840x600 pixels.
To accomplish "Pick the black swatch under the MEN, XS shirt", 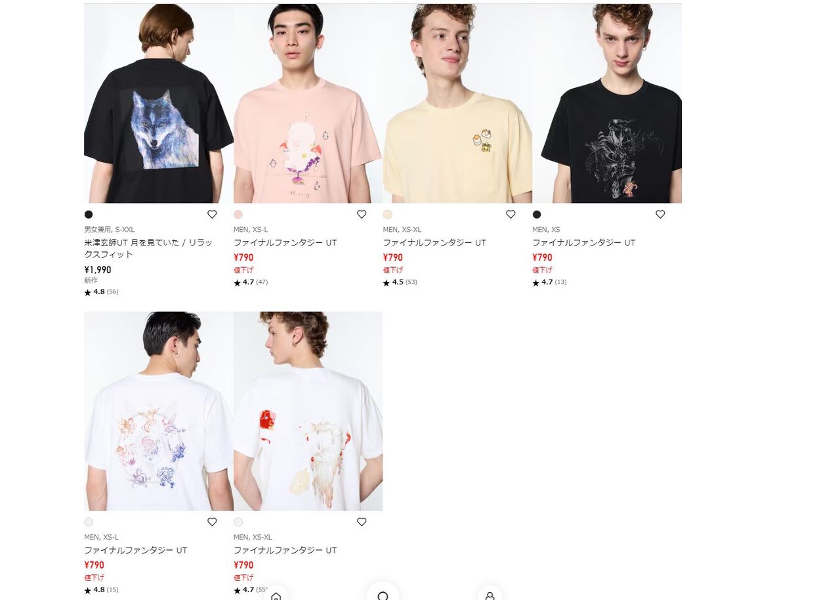I will (537, 215).
